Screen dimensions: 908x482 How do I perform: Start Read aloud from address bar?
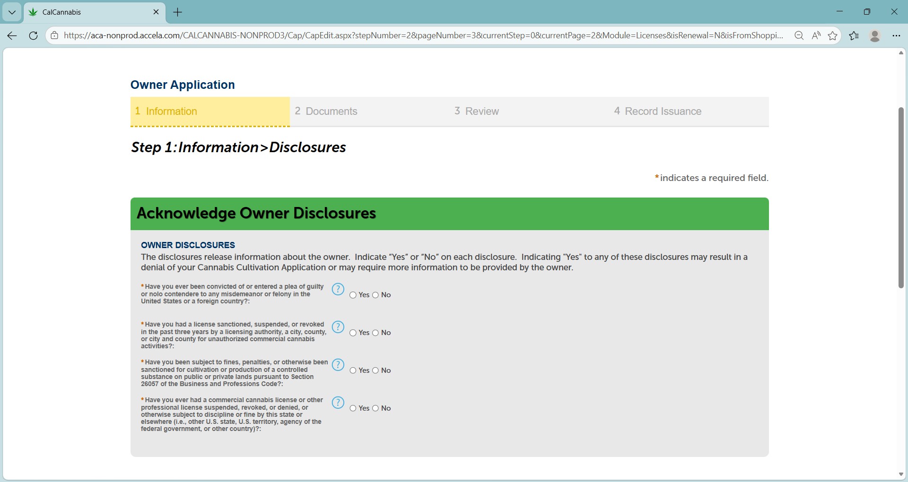[x=816, y=35]
